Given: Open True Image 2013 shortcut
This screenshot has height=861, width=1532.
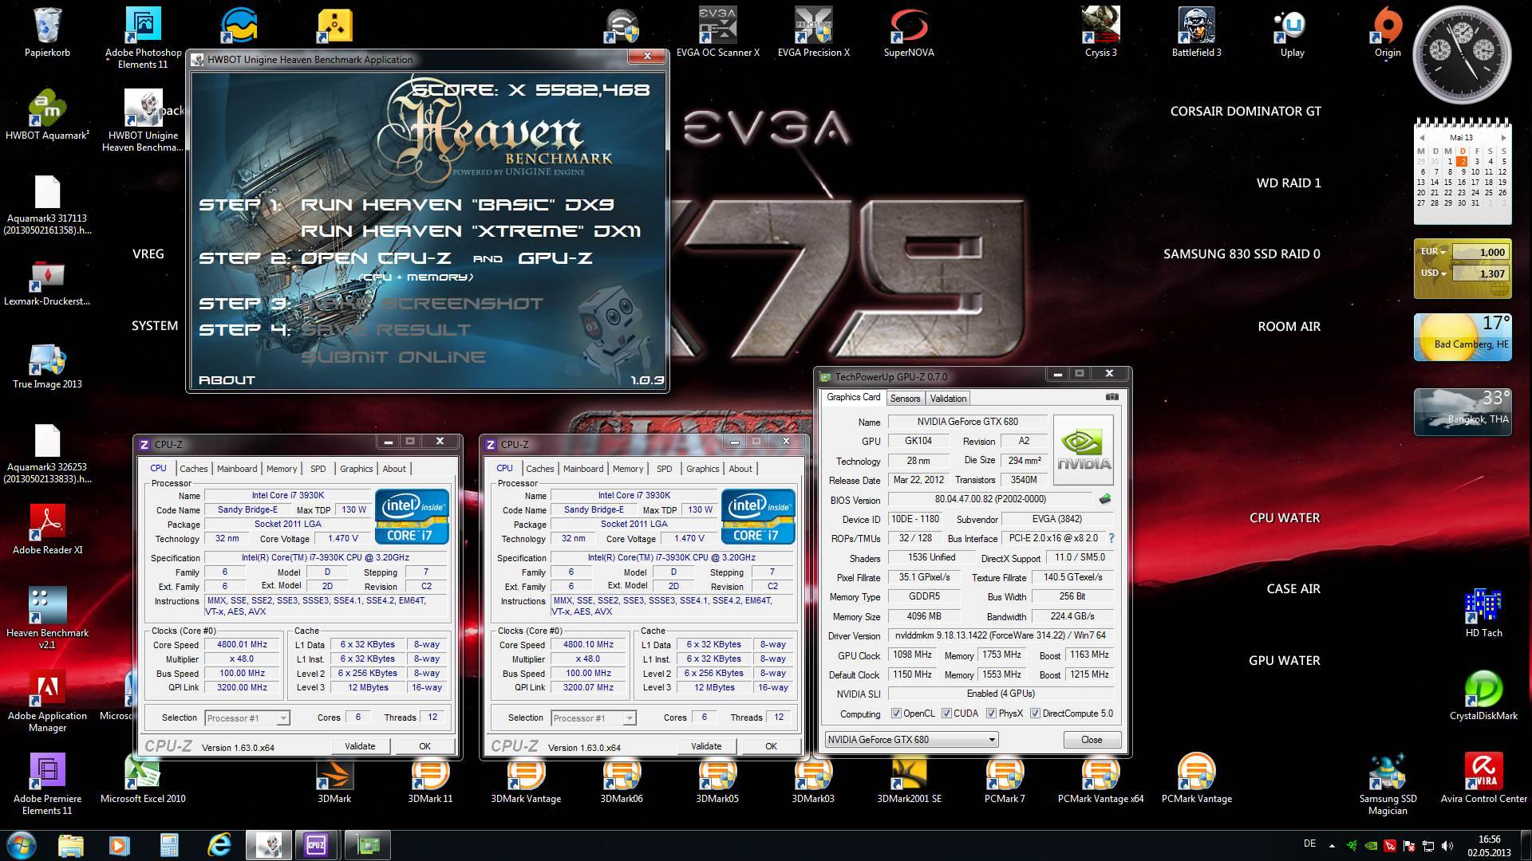Looking at the screenshot, I should click(x=48, y=365).
